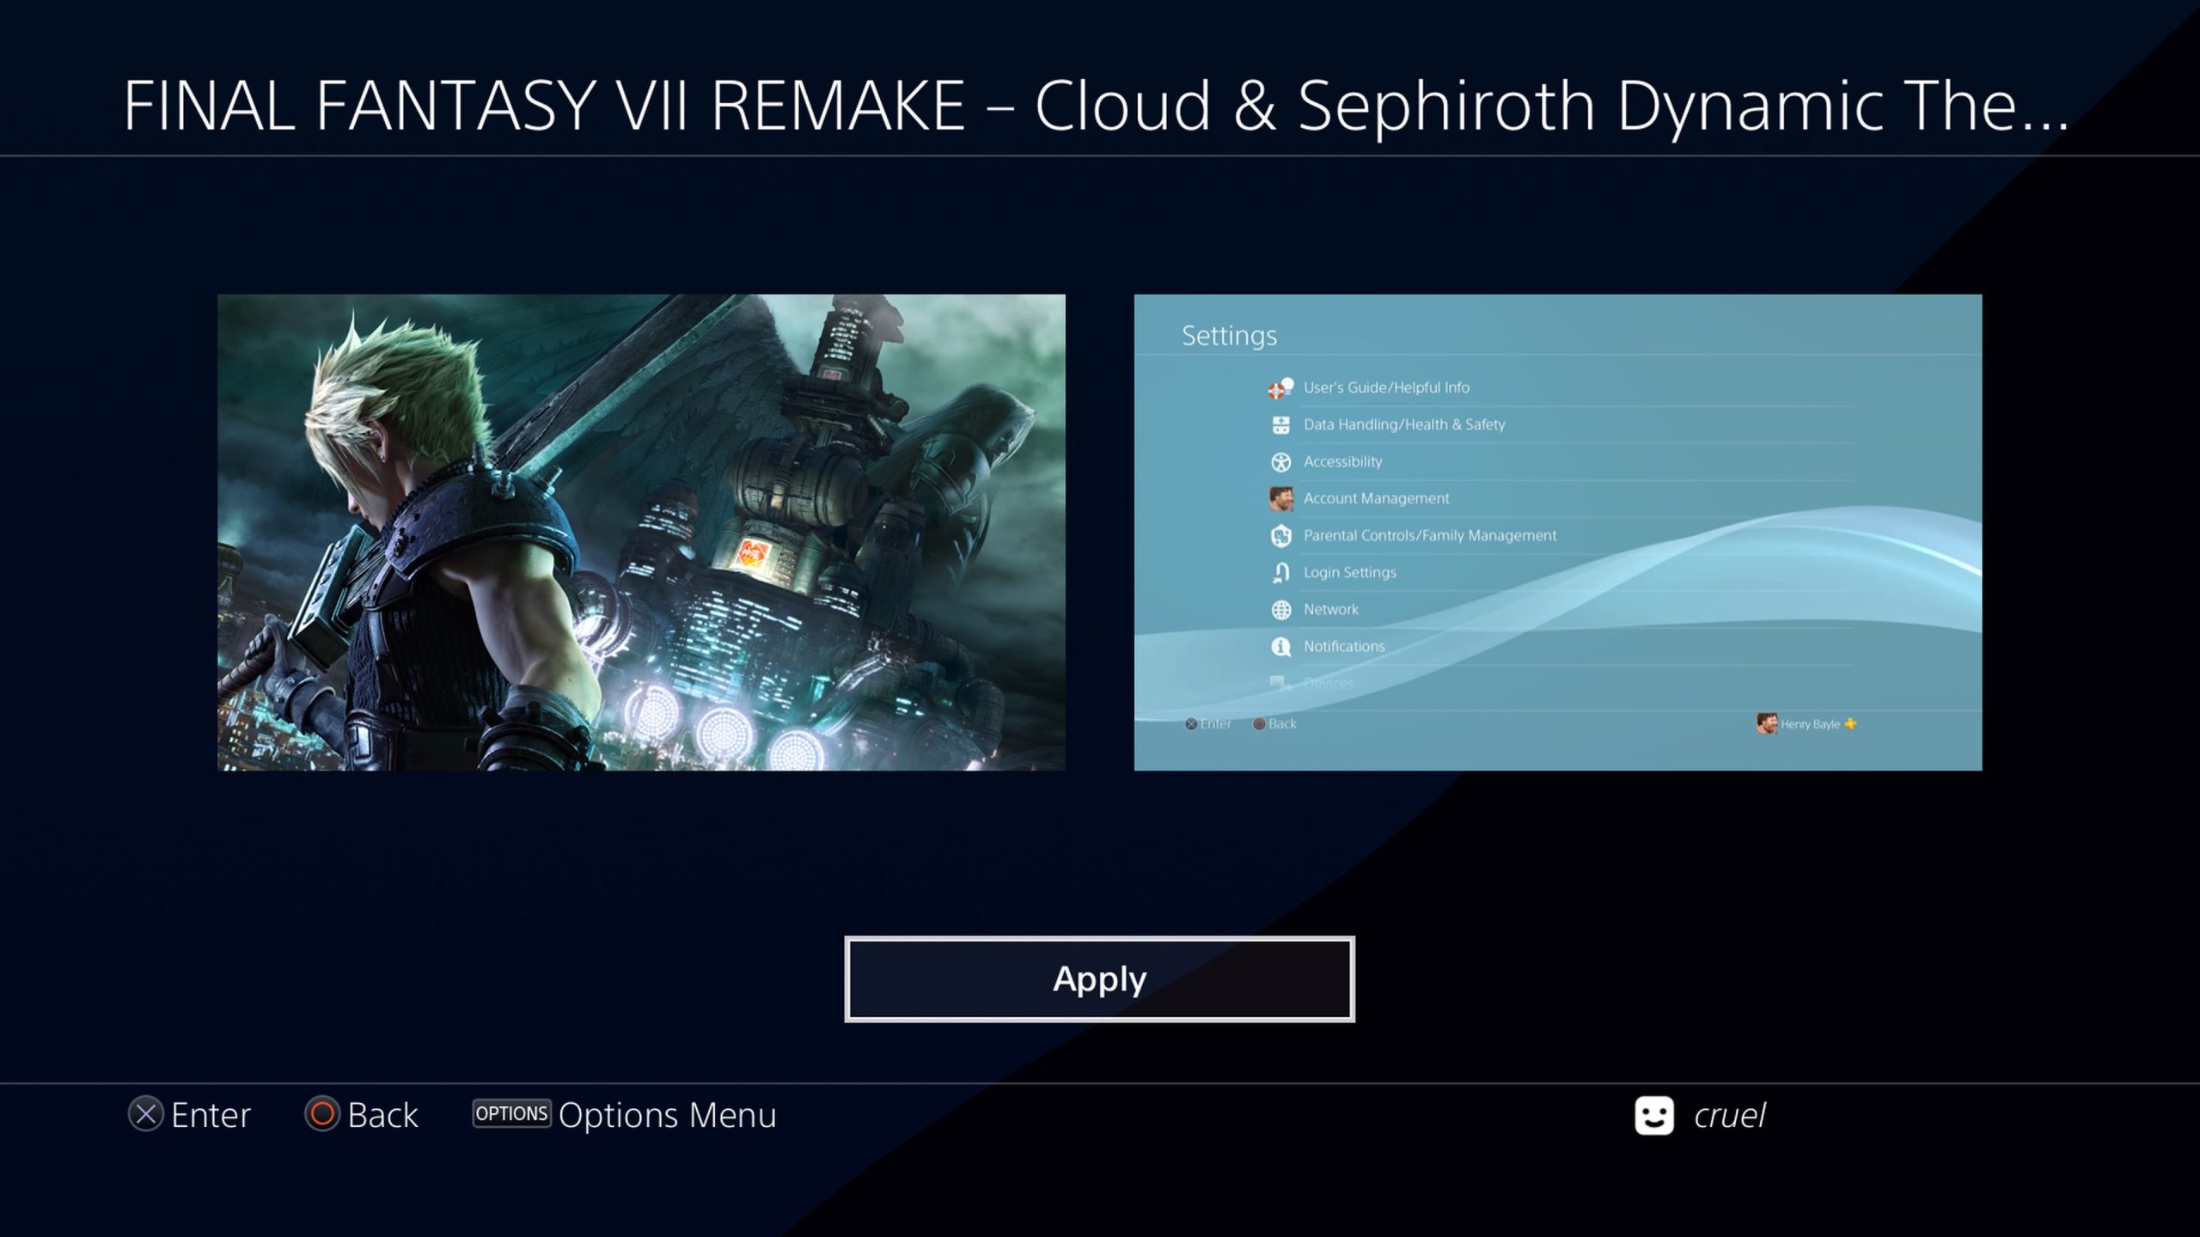This screenshot has height=1237, width=2200.
Task: Click Data Handling/Health & Safety entry
Action: [x=1403, y=425]
